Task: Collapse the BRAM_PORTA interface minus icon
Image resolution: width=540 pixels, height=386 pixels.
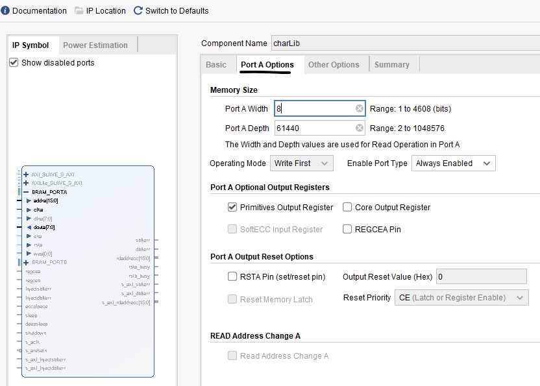Action: click(x=26, y=192)
